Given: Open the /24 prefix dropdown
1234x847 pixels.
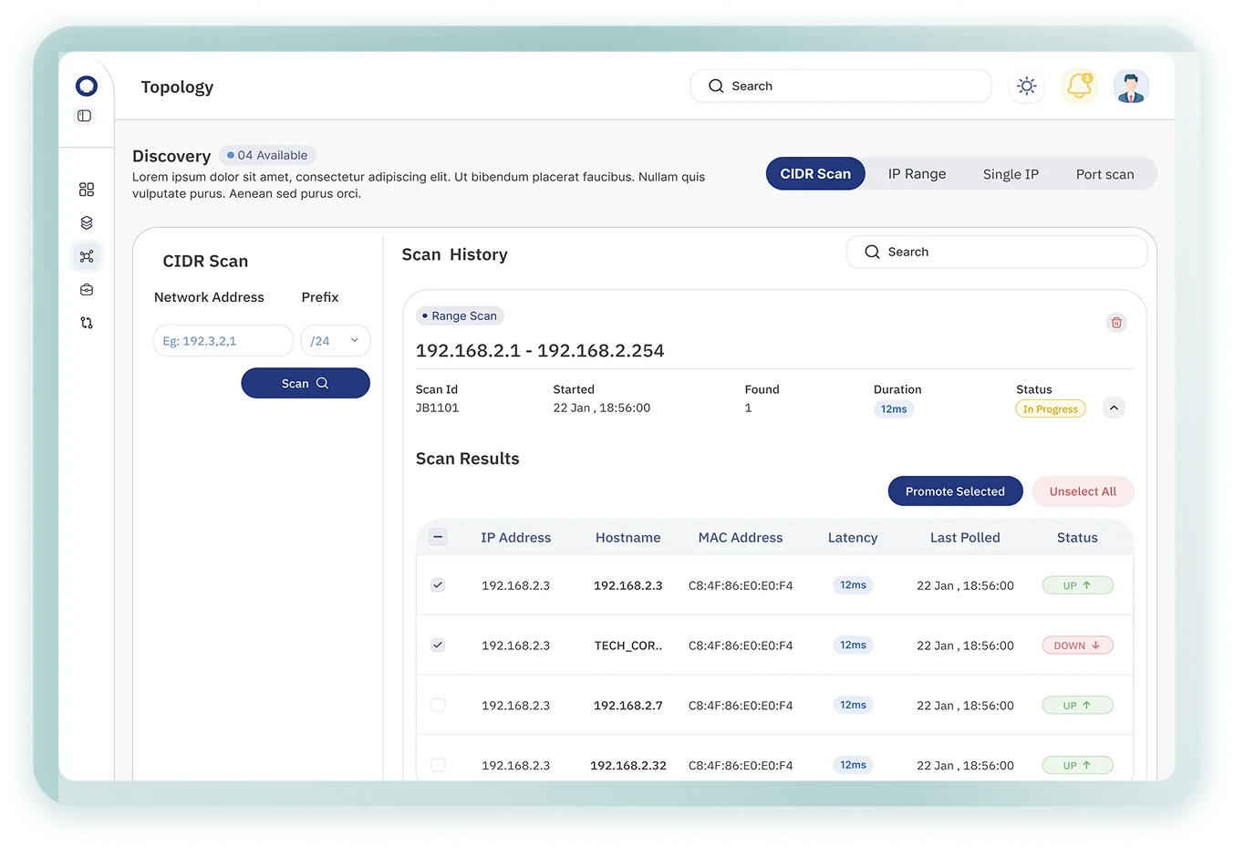Looking at the screenshot, I should tap(336, 341).
